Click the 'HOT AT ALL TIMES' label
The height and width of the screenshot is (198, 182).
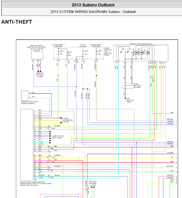pyautogui.click(x=83, y=45)
